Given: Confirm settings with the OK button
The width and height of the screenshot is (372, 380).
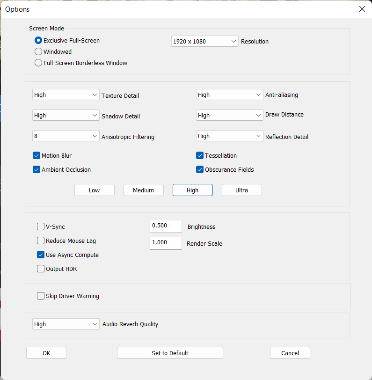Looking at the screenshot, I should point(46,353).
